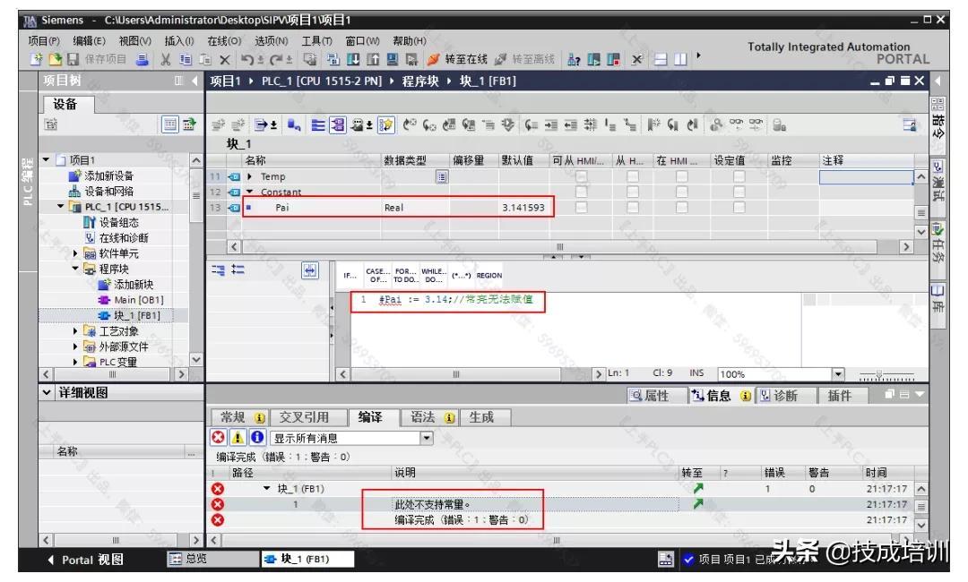The image size is (968, 582).
Task: Collapse the 项目树 project tree panel arrow
Action: click(195, 81)
